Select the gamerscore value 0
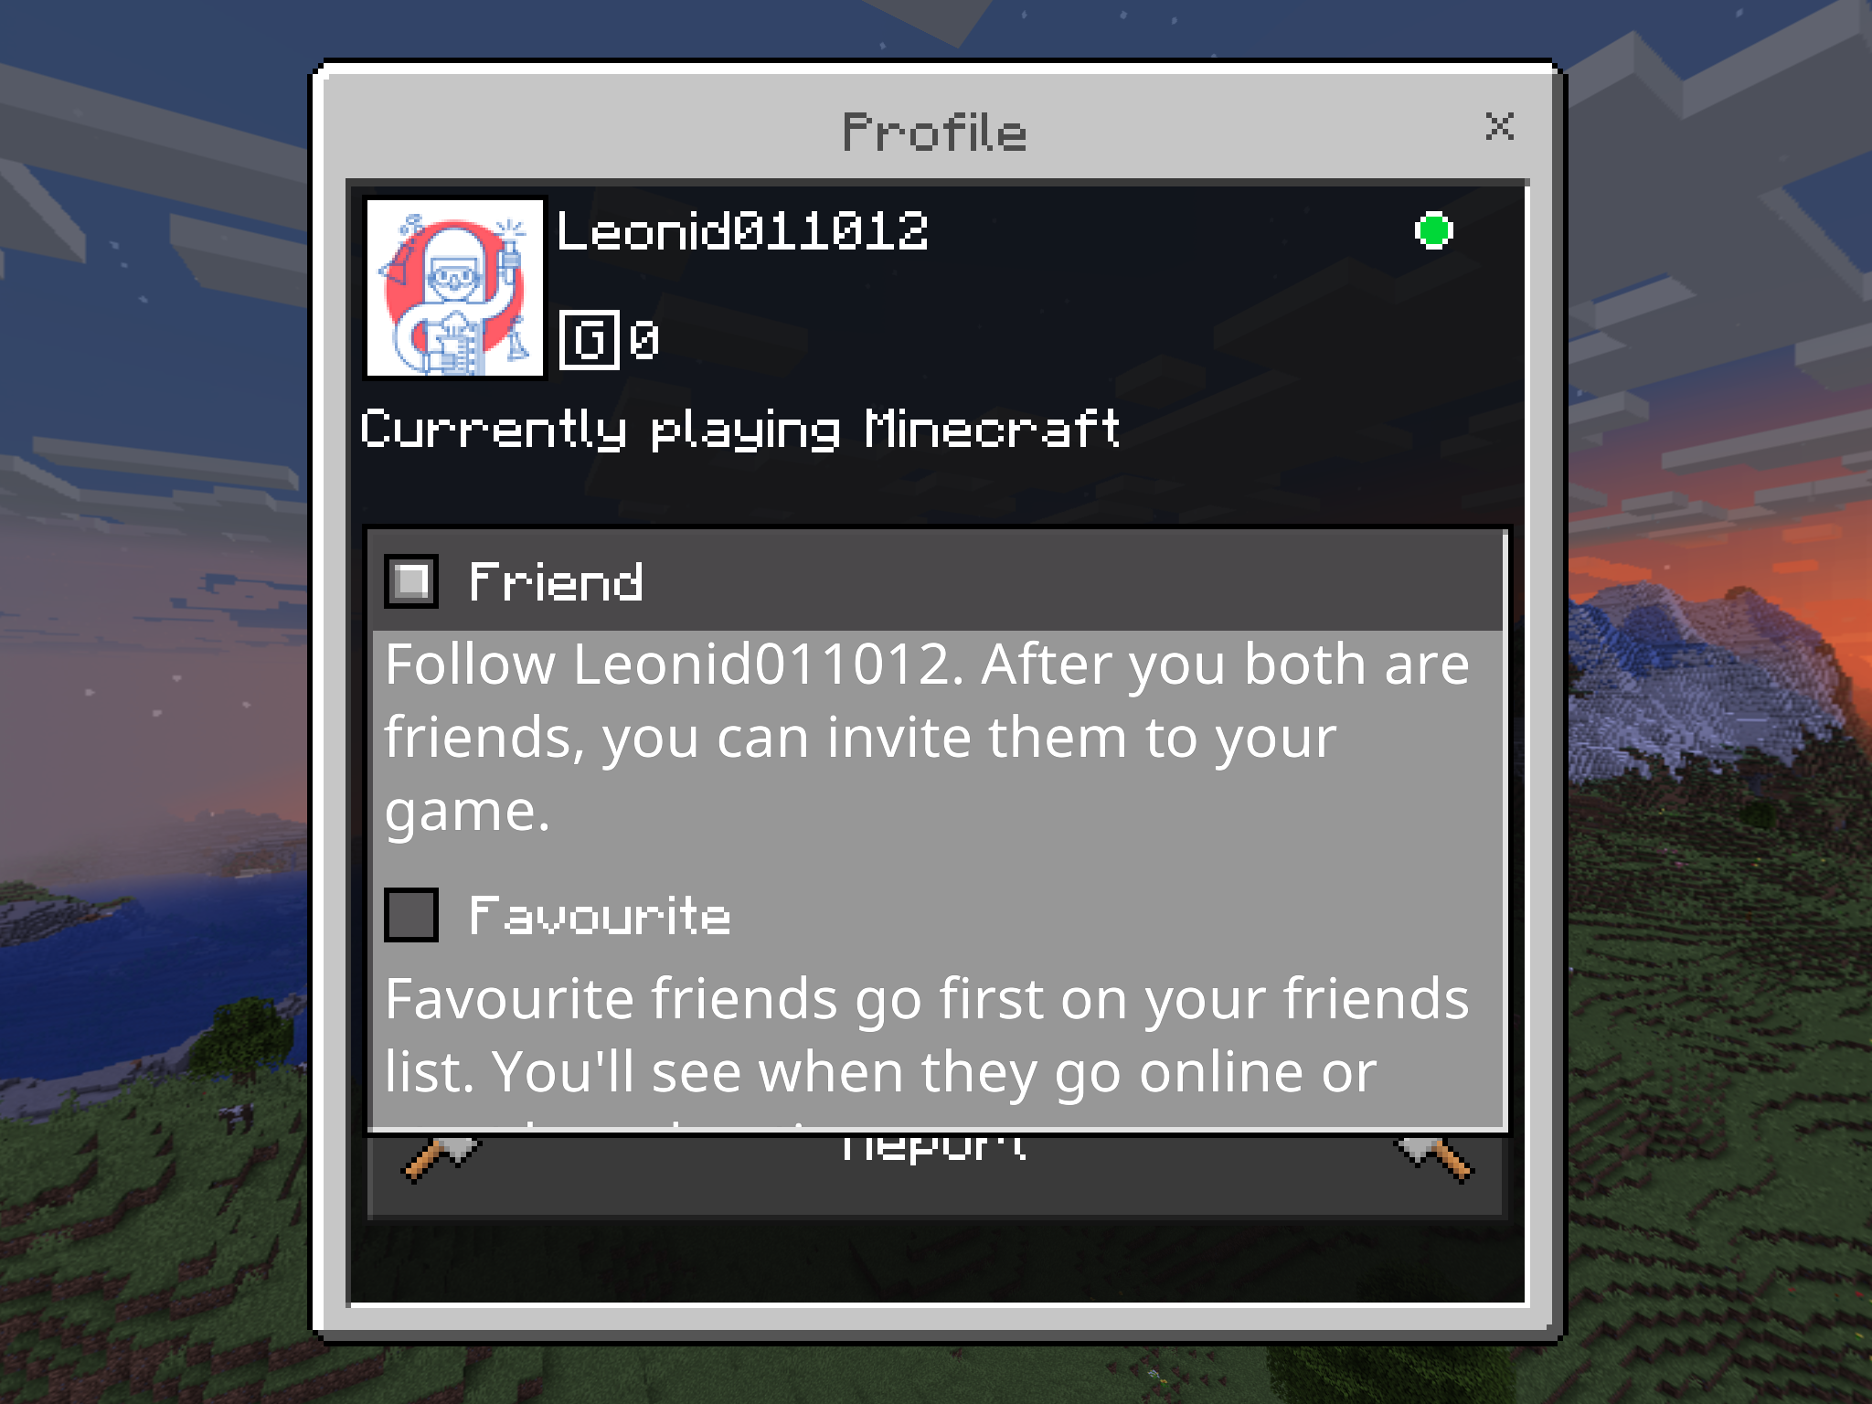Viewport: 1872px width, 1404px height. (x=644, y=340)
